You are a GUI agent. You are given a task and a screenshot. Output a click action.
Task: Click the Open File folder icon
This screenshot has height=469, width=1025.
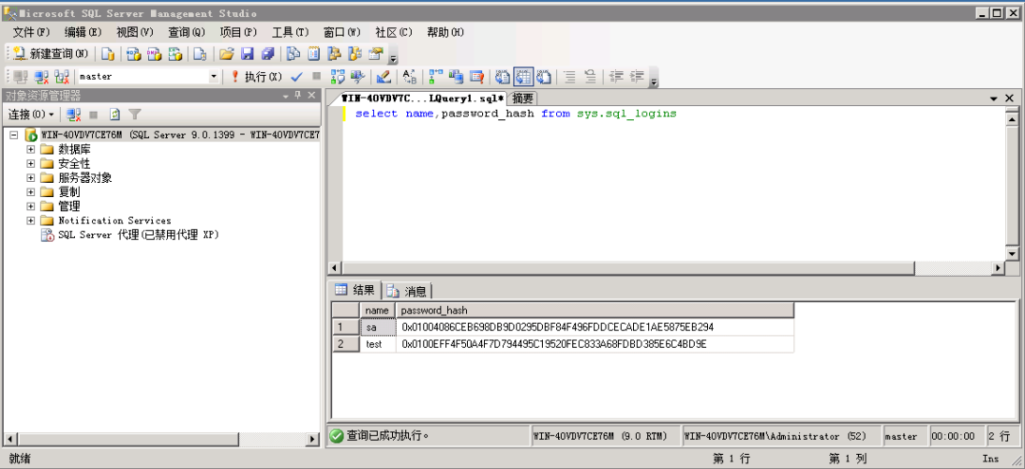[226, 54]
